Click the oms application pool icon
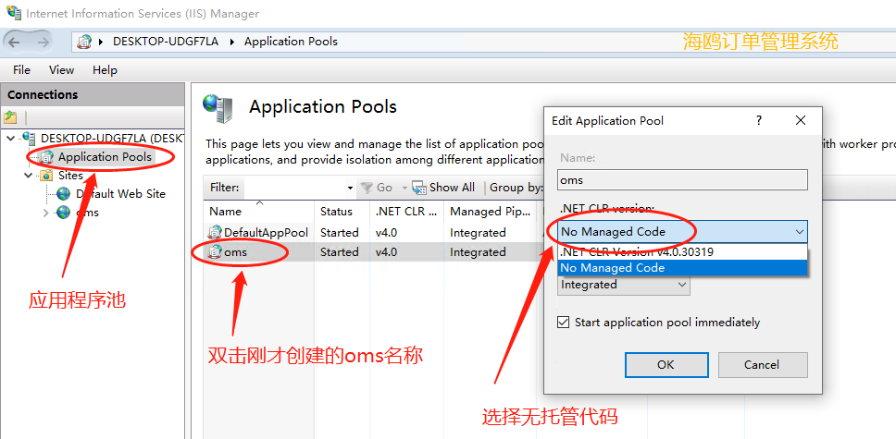This screenshot has height=439, width=896. (215, 251)
